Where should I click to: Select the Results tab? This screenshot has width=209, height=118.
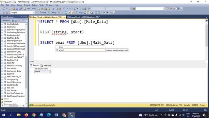click(34, 65)
